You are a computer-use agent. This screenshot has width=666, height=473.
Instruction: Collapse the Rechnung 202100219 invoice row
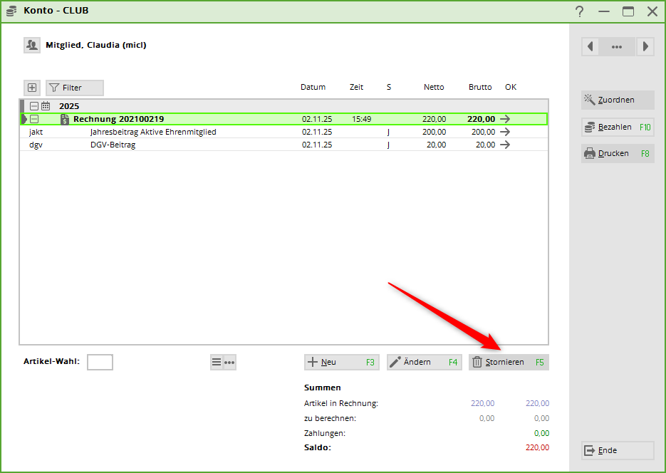[x=34, y=119]
